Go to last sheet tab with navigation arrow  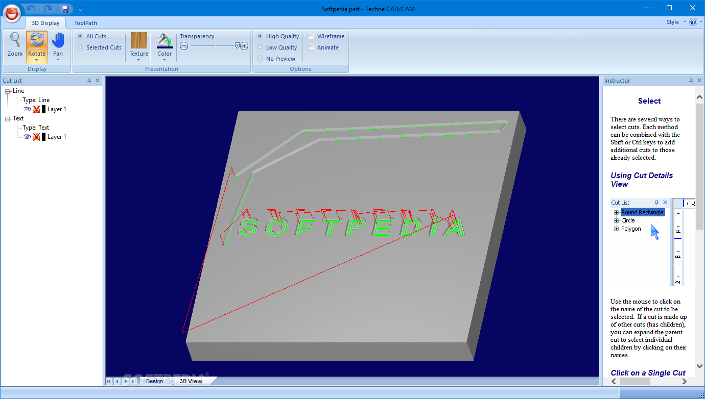pyautogui.click(x=134, y=381)
